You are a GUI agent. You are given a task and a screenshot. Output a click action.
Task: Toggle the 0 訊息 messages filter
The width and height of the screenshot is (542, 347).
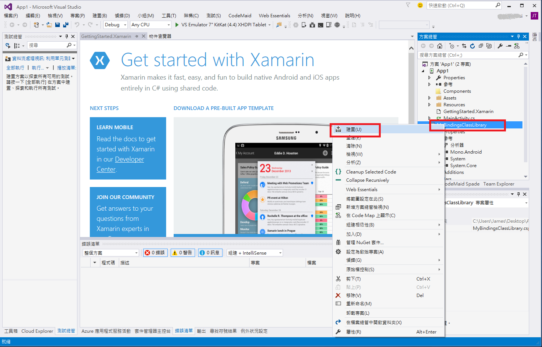pyautogui.click(x=210, y=253)
